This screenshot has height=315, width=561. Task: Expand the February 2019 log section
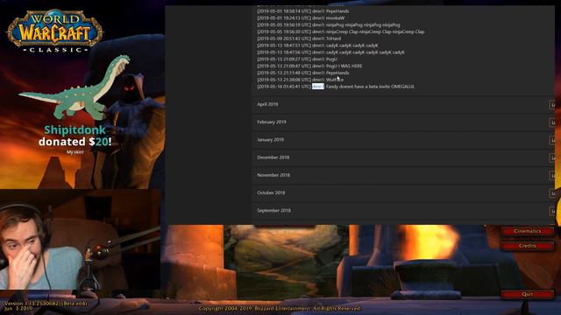click(x=403, y=122)
